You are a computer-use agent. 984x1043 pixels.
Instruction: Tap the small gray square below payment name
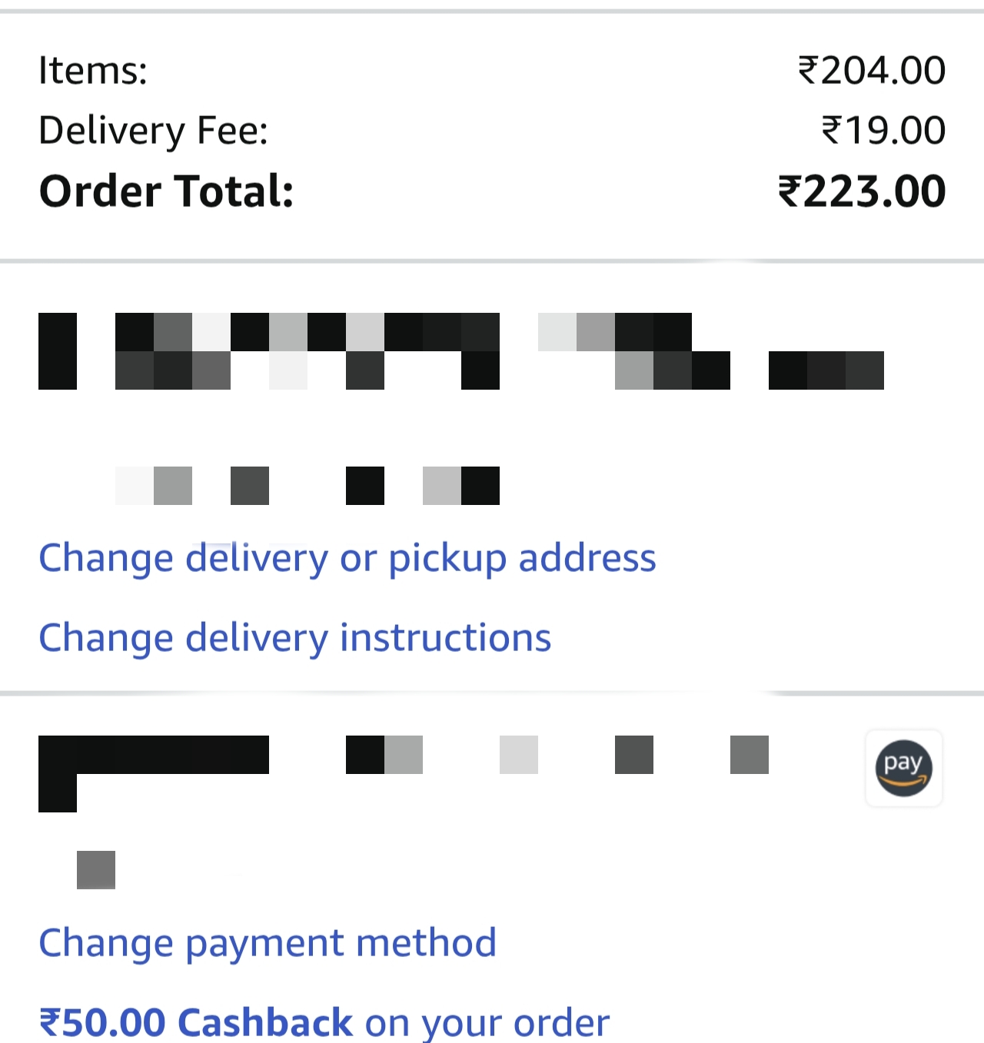96,870
